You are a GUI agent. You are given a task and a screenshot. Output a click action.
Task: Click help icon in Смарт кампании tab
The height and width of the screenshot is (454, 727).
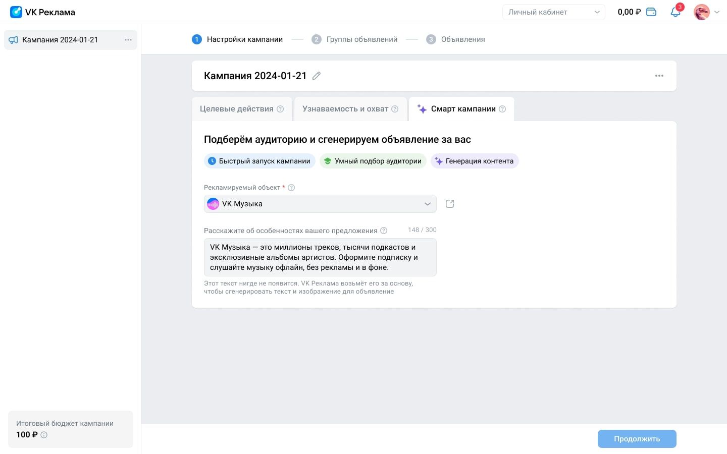pyautogui.click(x=502, y=109)
